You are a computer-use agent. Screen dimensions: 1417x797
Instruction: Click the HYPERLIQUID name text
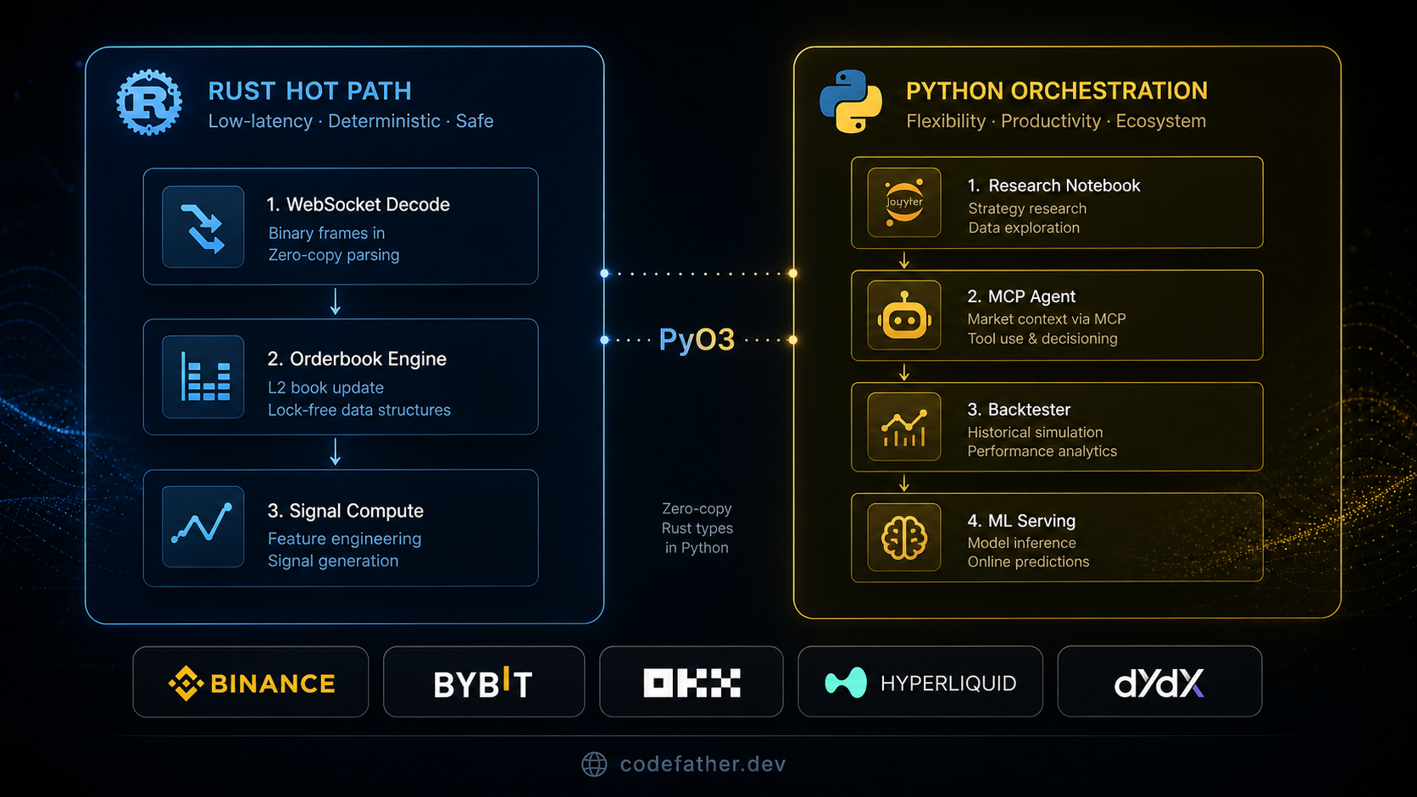coord(948,684)
